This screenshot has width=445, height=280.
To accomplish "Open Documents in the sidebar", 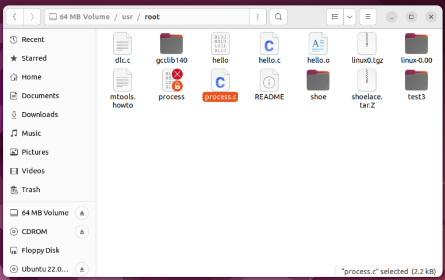I will [49, 96].
